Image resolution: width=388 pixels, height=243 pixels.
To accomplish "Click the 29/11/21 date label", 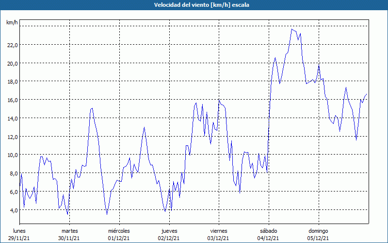I will [x=19, y=238].
